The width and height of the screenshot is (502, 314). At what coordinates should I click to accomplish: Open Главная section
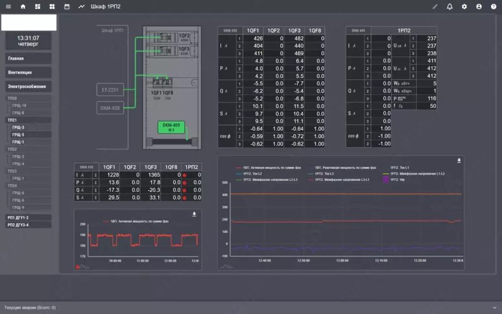(28, 58)
